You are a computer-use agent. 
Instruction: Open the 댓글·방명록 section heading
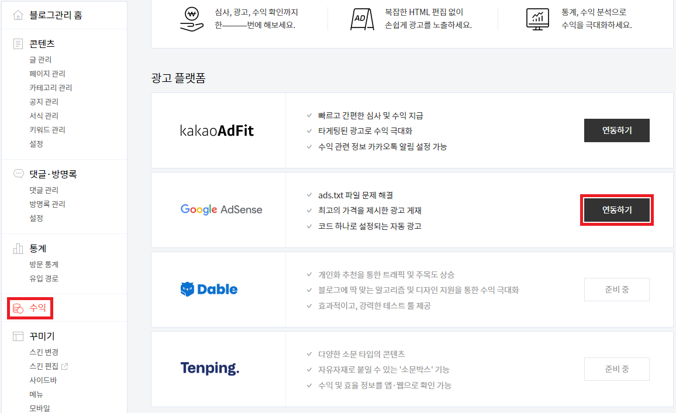click(x=53, y=174)
